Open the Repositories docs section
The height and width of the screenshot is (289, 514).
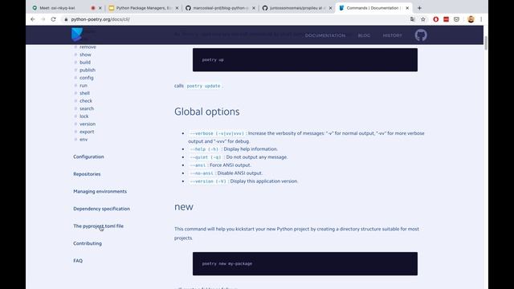pyautogui.click(x=87, y=174)
